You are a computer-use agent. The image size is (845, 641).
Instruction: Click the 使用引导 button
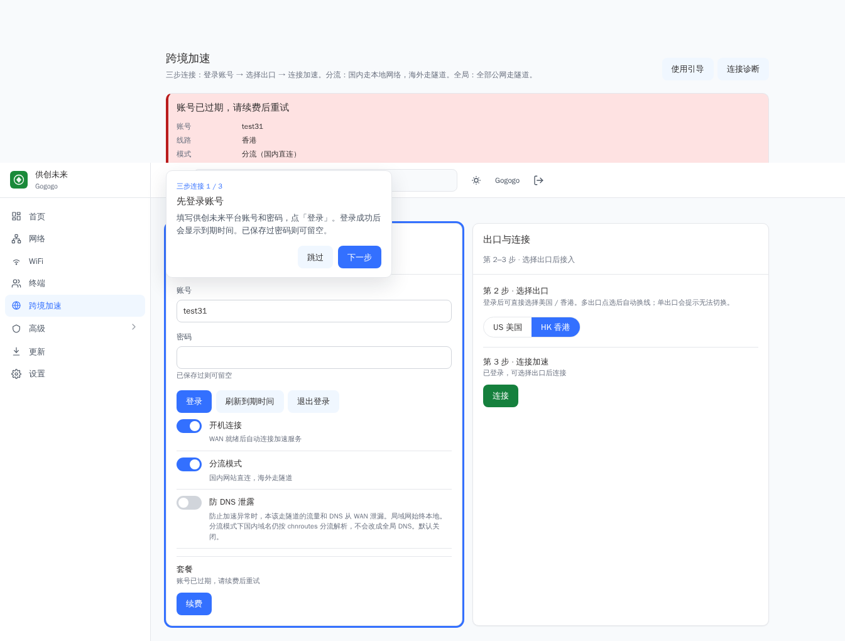pos(687,69)
